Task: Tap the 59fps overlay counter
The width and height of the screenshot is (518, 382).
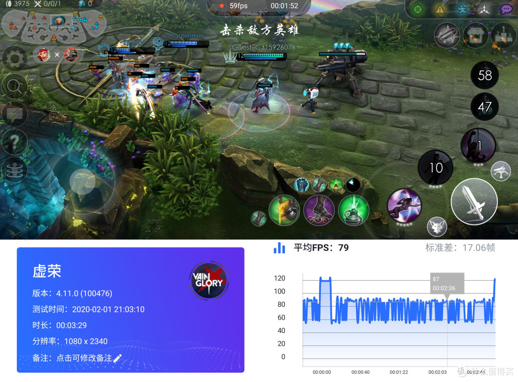Action: [x=238, y=6]
